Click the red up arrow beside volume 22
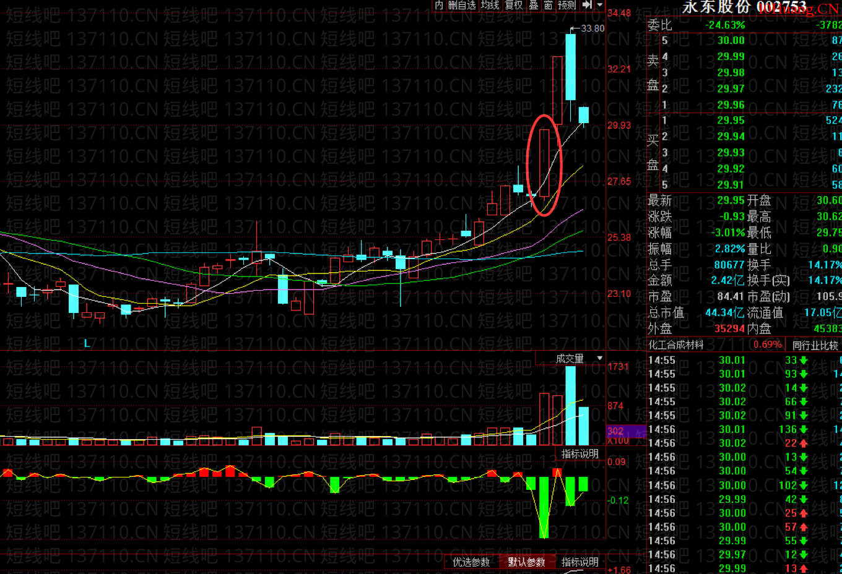The width and height of the screenshot is (842, 574). 804,443
